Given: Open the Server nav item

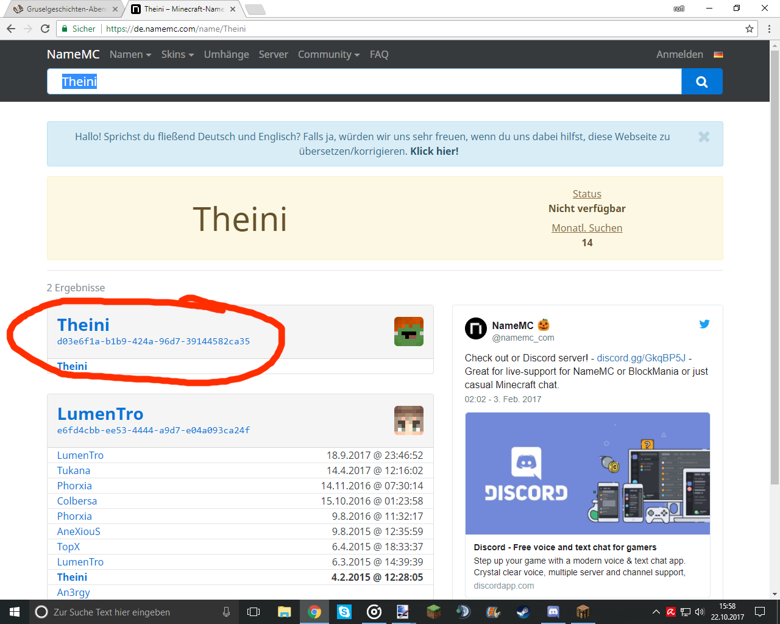Looking at the screenshot, I should 273,54.
